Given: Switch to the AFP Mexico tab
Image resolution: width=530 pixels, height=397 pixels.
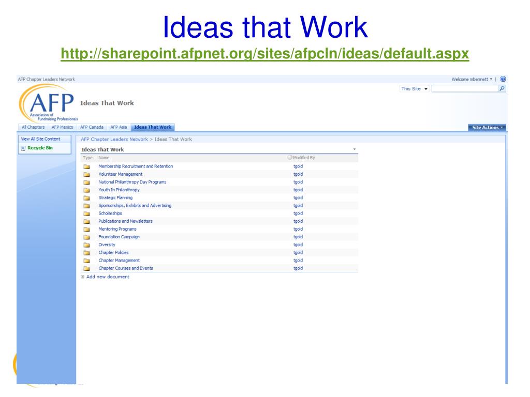Looking at the screenshot, I should (62, 127).
